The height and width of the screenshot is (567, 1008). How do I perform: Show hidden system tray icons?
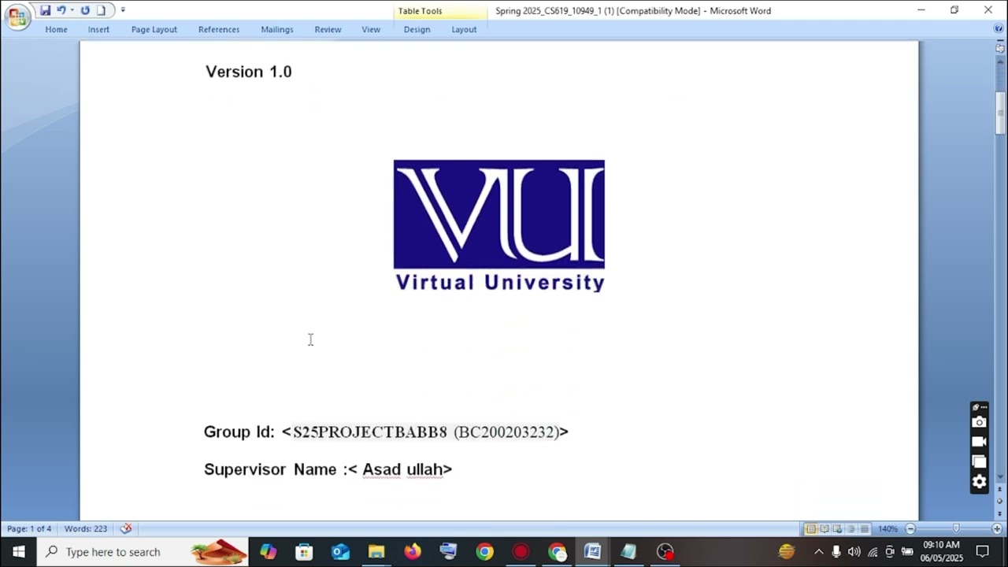(x=818, y=552)
